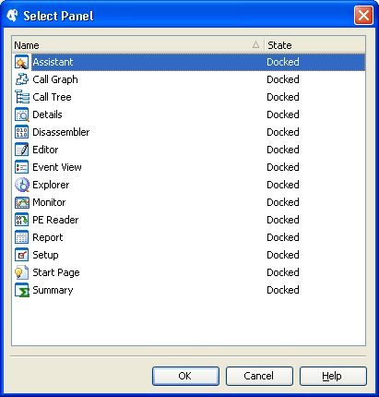Click the PE Reader icon

(22, 220)
